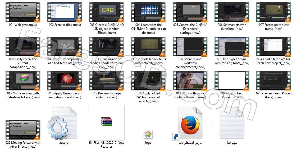The image size is (296, 159).
Task: Click the '009 Export a composition as a text template' filename
Action: 65,61
